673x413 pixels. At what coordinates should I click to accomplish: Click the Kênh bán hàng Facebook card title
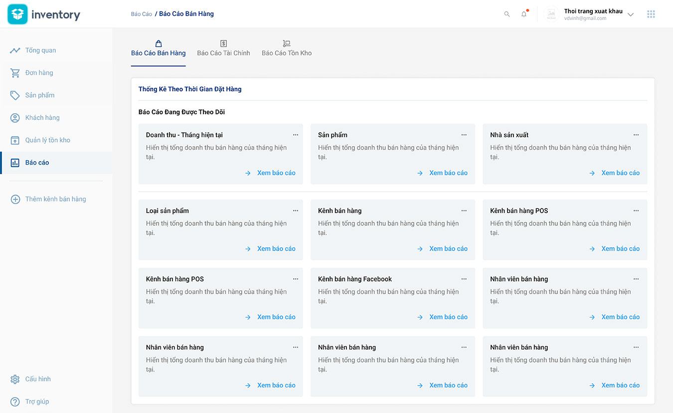(x=355, y=279)
